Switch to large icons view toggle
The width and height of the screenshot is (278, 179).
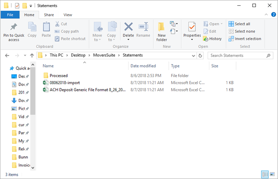pos(271,174)
